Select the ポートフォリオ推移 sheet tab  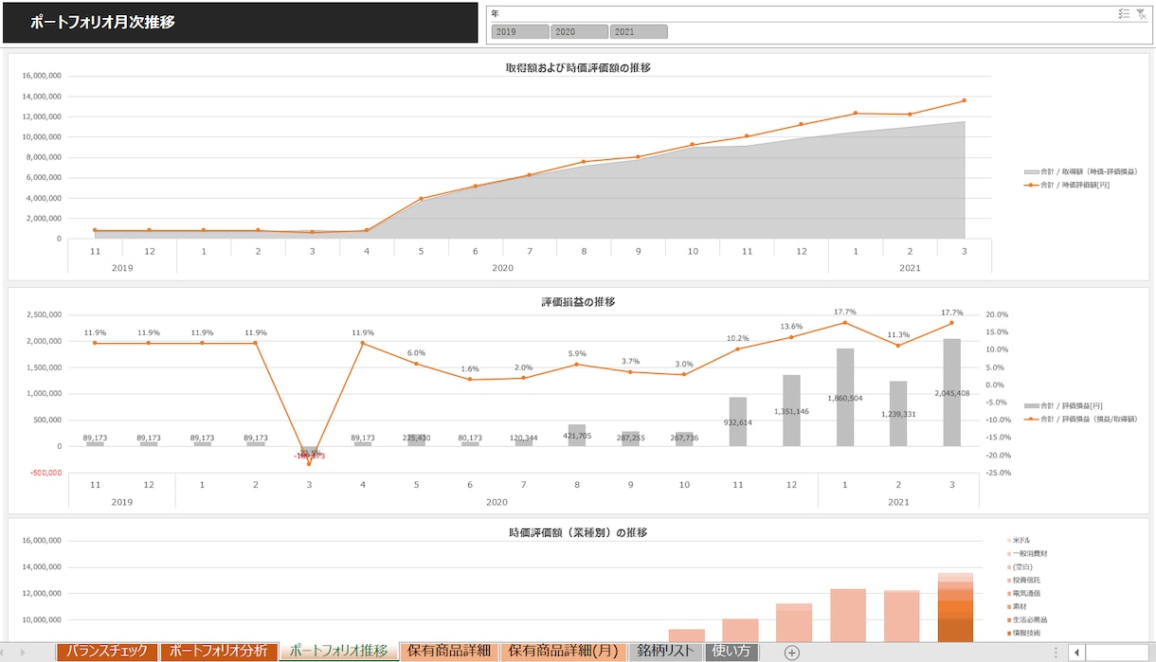pos(338,652)
